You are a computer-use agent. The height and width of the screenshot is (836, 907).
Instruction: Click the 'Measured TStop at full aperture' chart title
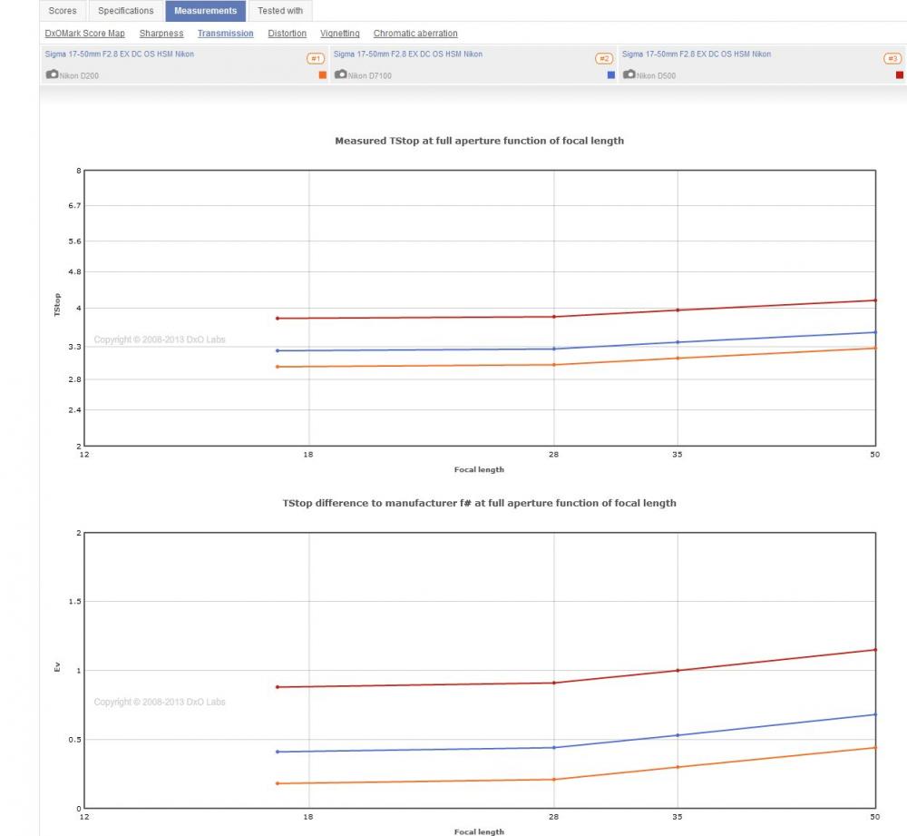tap(479, 141)
